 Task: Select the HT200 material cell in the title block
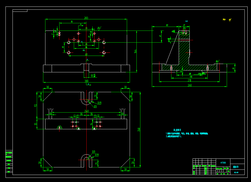[223, 163]
